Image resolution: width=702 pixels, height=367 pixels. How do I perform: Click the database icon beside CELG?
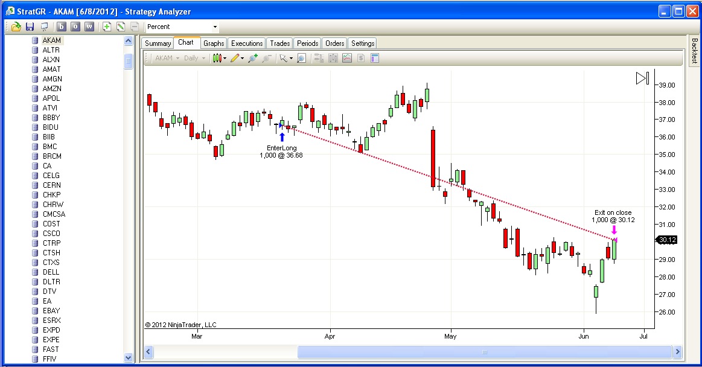tap(35, 176)
